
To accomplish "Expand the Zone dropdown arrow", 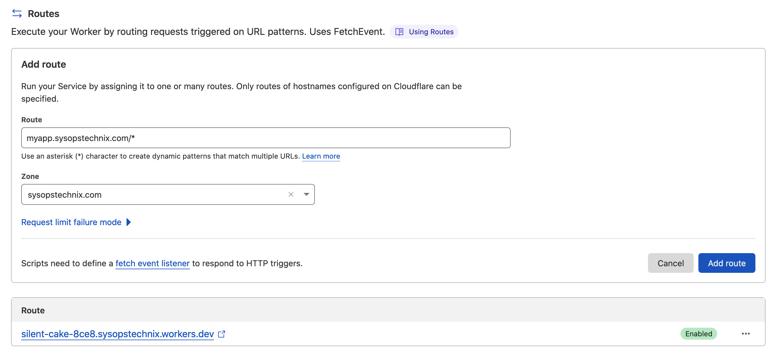I will [x=306, y=194].
